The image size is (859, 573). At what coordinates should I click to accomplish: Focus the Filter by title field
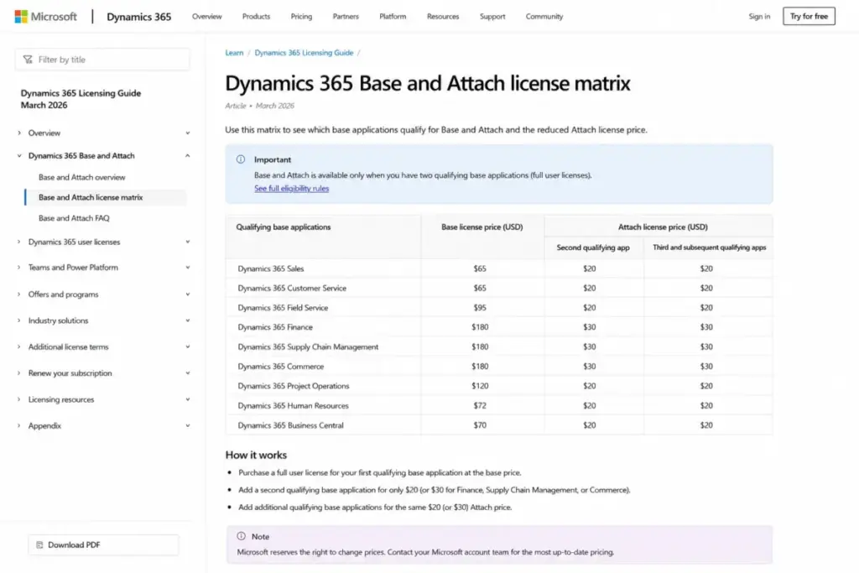[x=103, y=60]
